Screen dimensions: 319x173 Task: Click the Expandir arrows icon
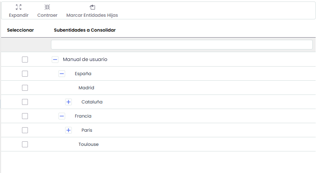19,7
